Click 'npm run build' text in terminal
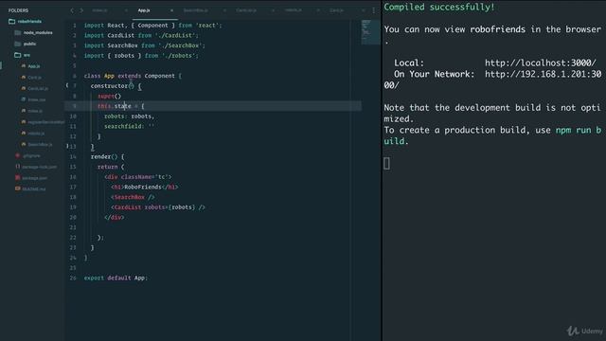The height and width of the screenshot is (341, 606). pos(492,135)
